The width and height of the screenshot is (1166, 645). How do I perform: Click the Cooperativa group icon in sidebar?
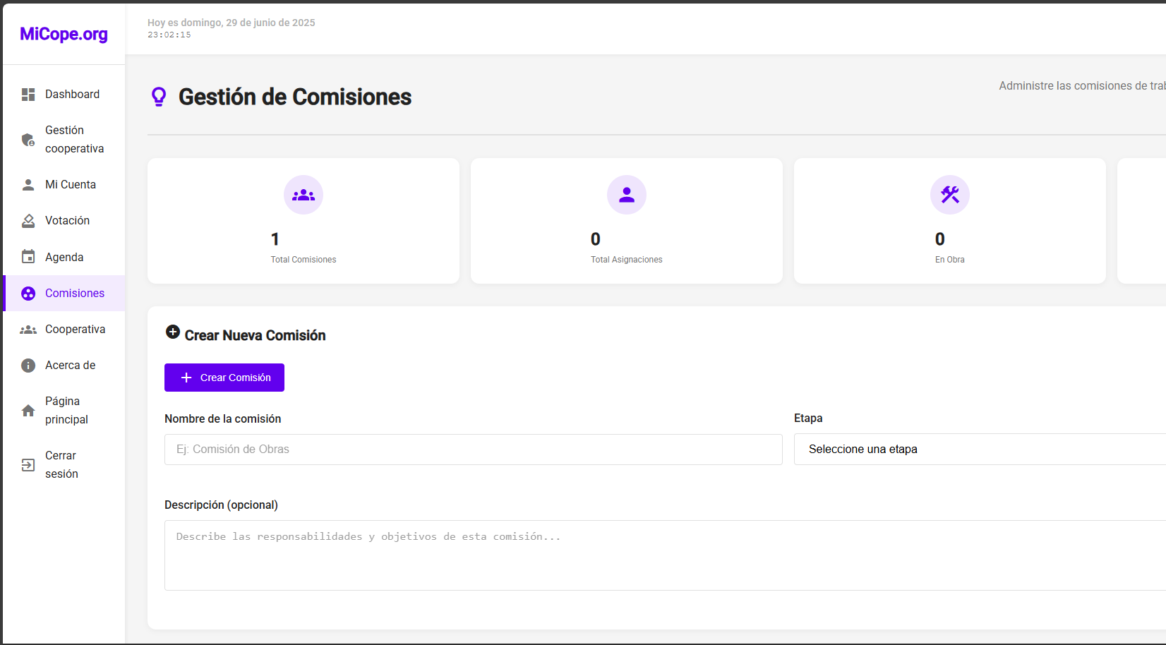point(28,330)
